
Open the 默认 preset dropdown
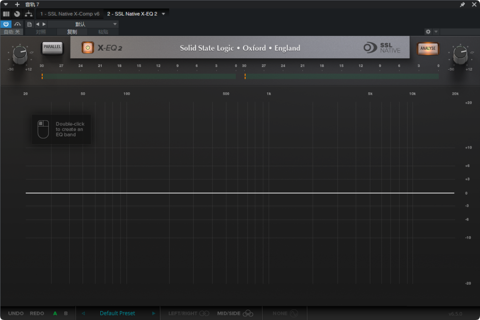pos(82,24)
